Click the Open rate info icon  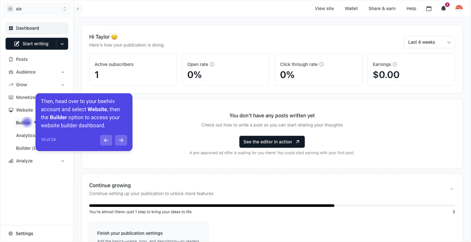(212, 64)
